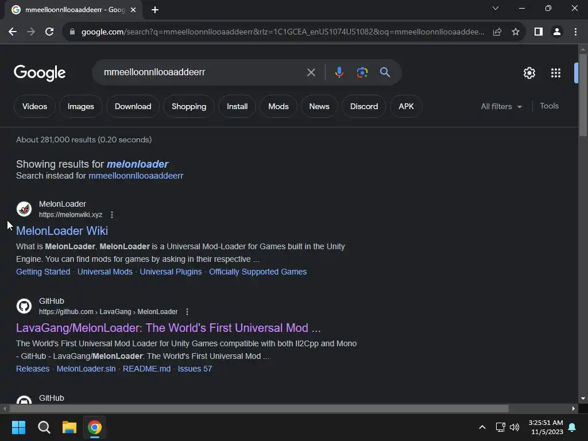Open File Explorer from taskbar
This screenshot has height=441, width=588.
pos(69,427)
